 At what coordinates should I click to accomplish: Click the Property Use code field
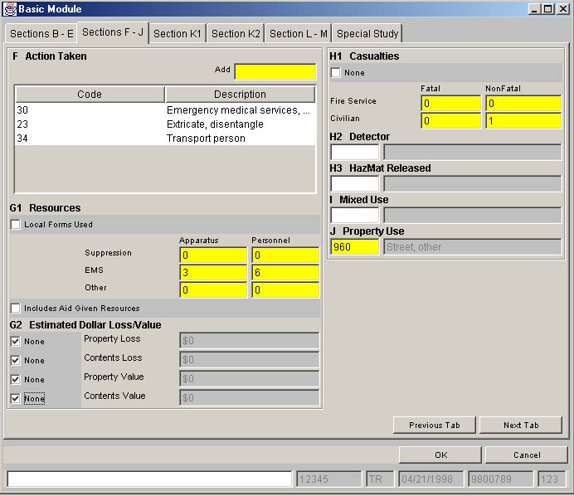pos(354,246)
